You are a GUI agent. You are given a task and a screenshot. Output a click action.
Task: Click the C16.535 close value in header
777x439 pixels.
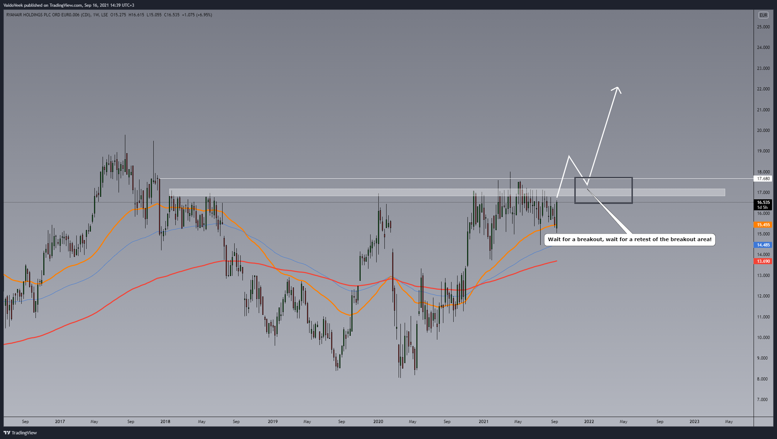click(x=171, y=15)
